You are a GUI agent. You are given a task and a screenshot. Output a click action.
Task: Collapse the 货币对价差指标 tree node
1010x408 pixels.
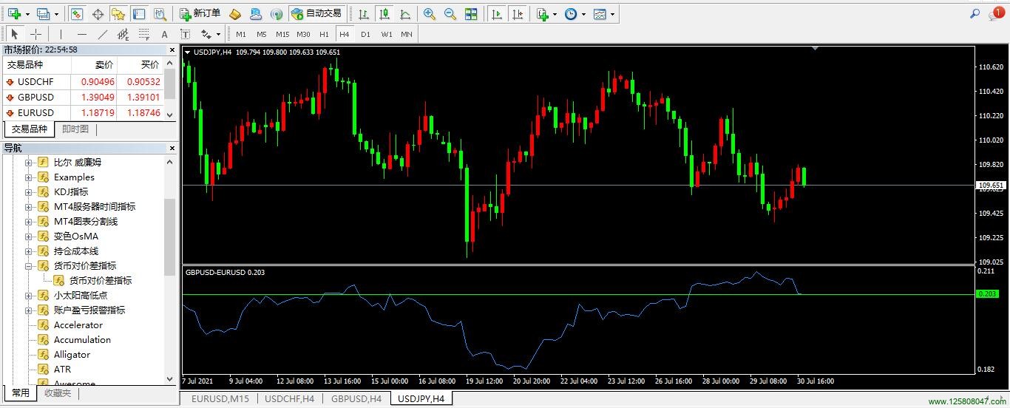click(30, 265)
